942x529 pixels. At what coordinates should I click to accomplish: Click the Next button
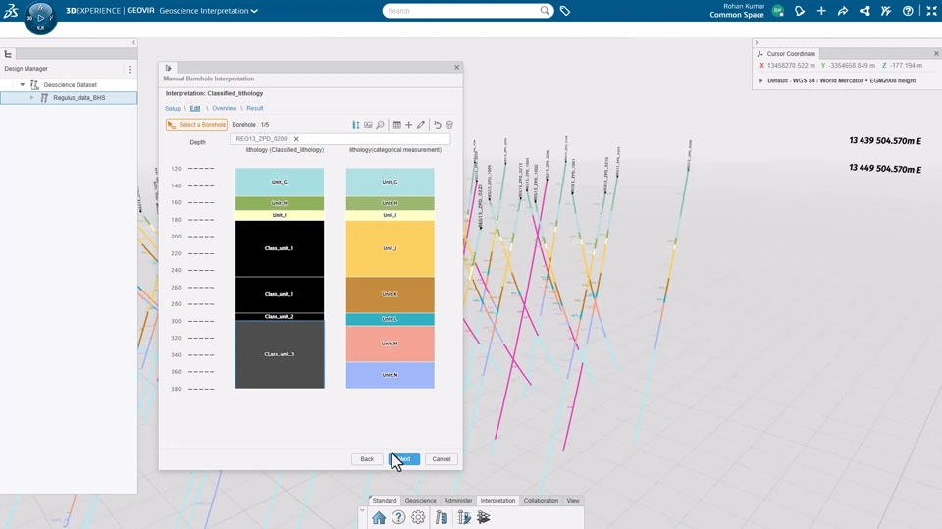[404, 459]
